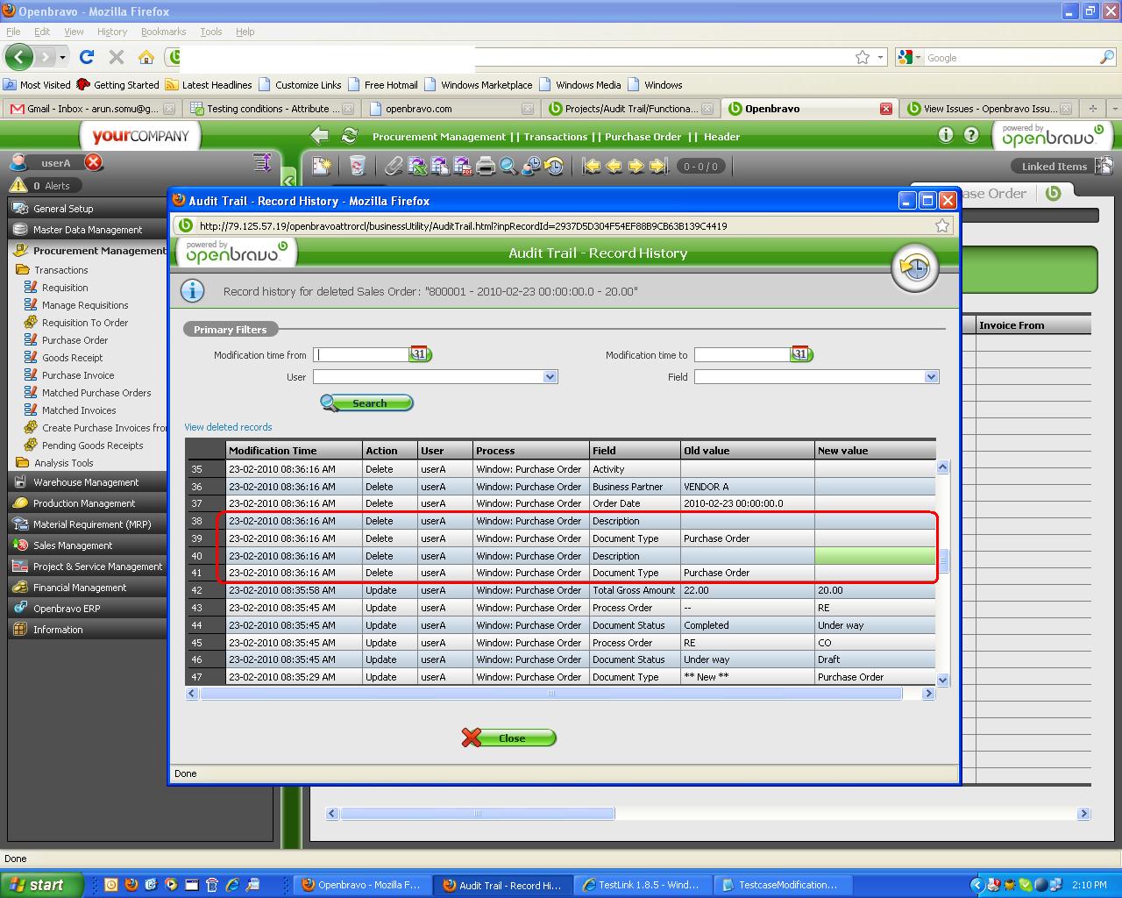Open the Sales Management menu
Screen dimensions: 1122x898
point(73,545)
